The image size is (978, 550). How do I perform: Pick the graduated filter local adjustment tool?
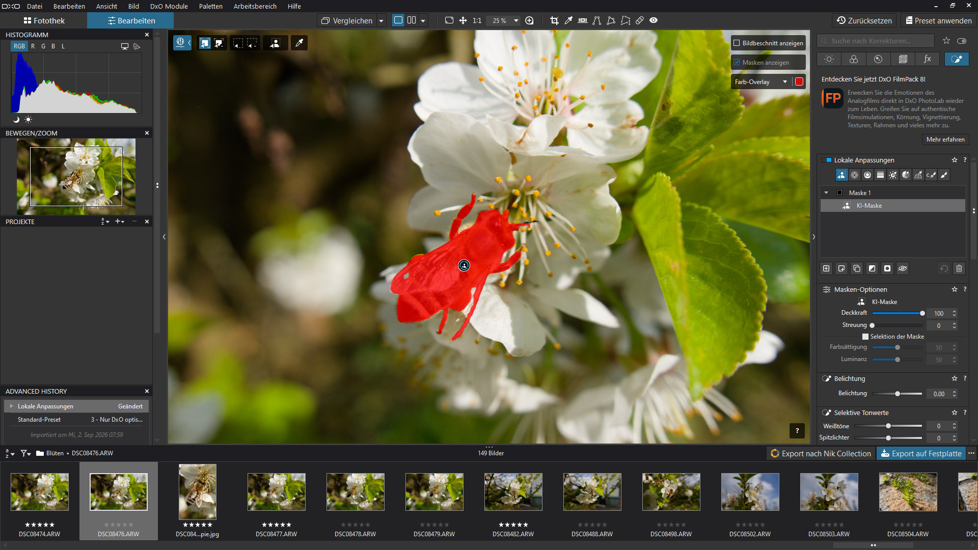[x=880, y=175]
